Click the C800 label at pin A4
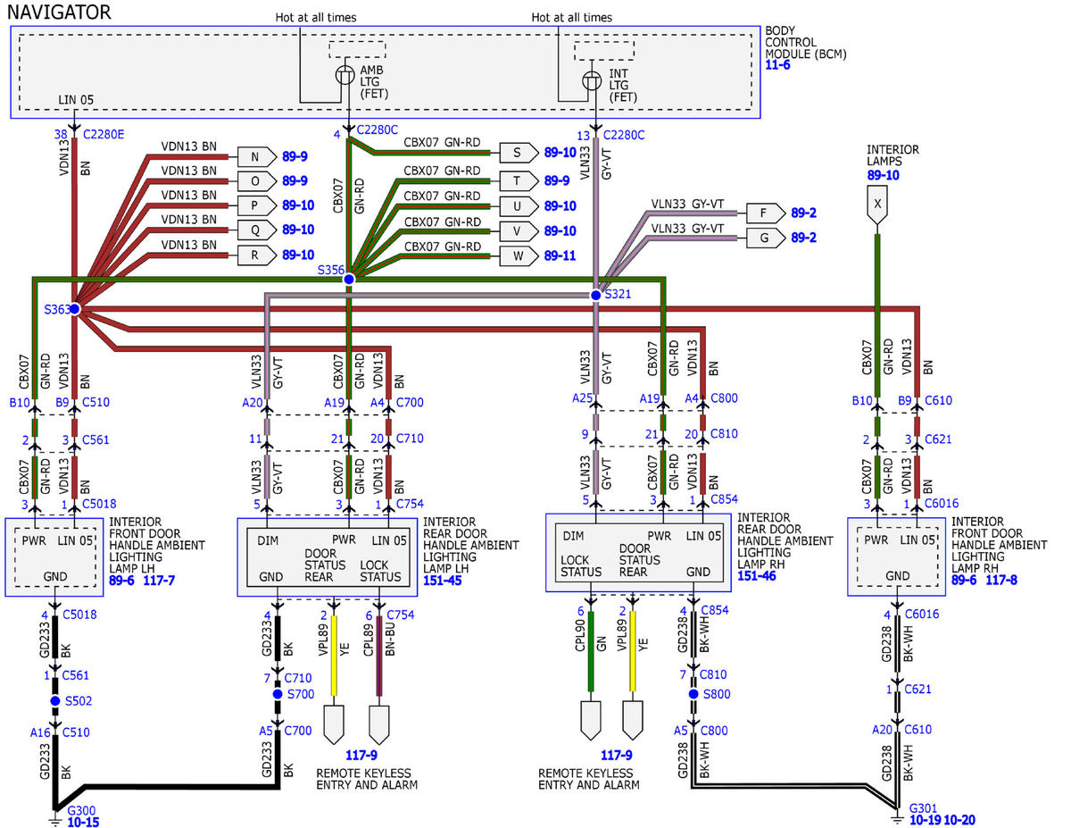The image size is (1071, 828). coord(724,398)
